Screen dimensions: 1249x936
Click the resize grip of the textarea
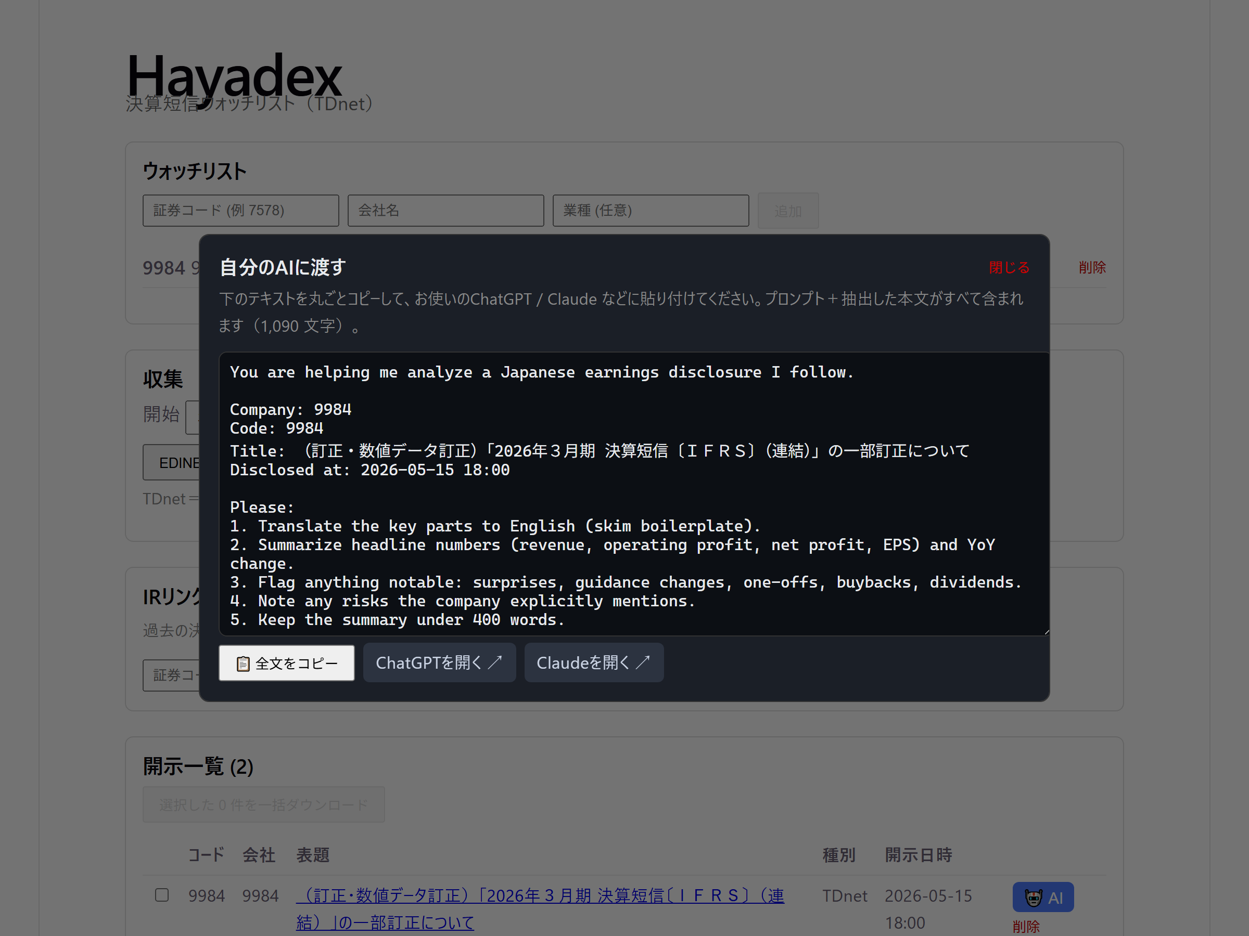1046,632
